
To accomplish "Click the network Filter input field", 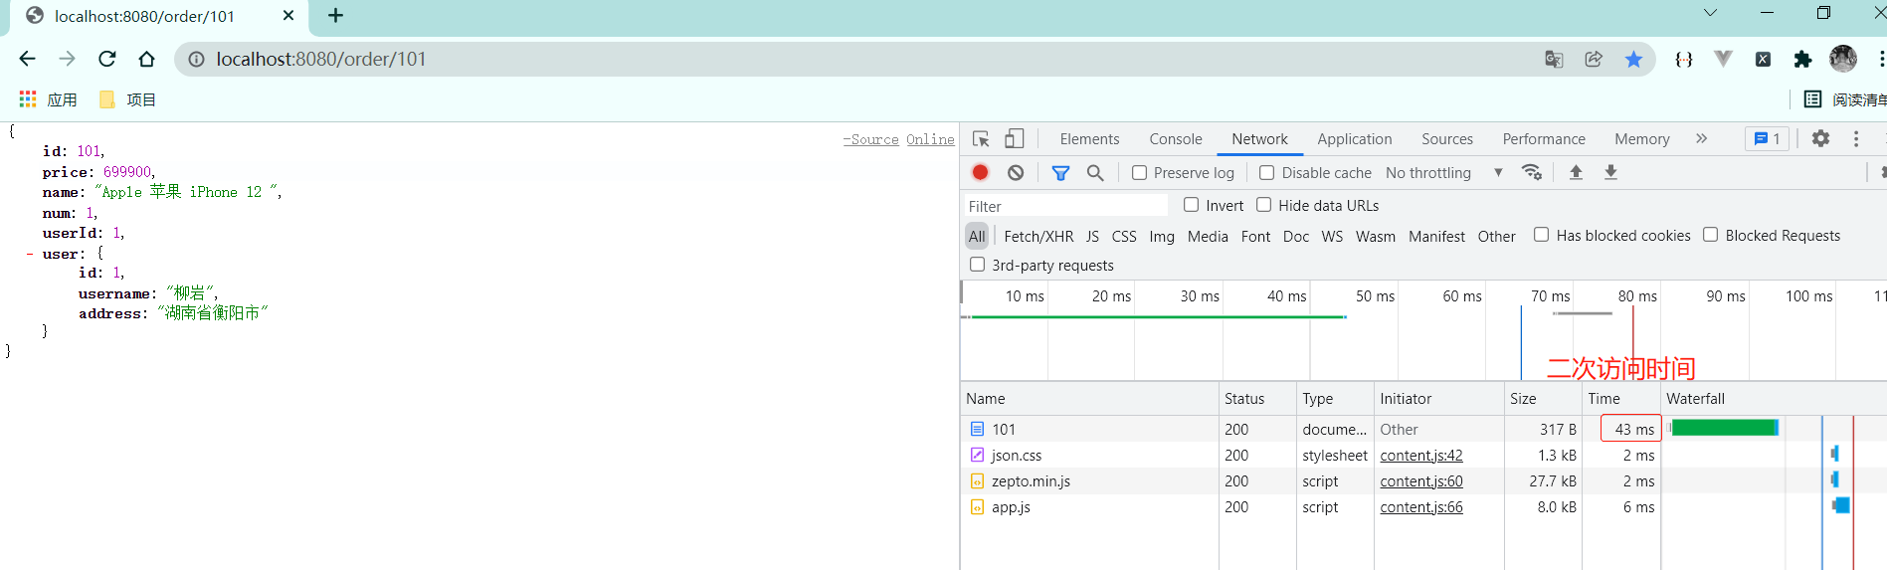I will [x=1065, y=206].
